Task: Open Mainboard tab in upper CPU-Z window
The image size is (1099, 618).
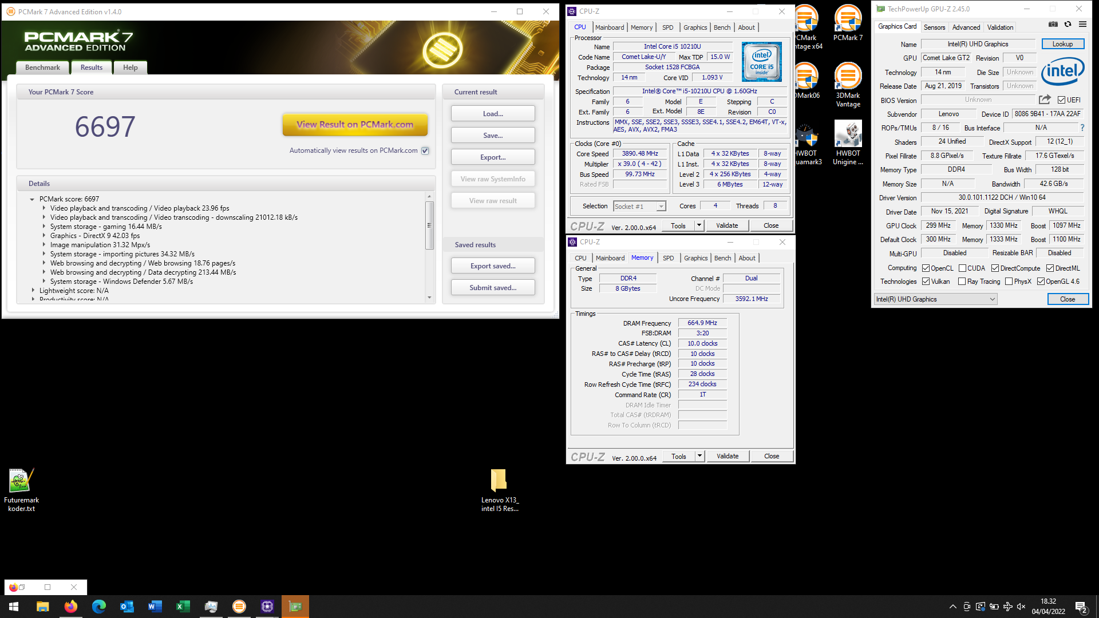Action: (x=610, y=27)
